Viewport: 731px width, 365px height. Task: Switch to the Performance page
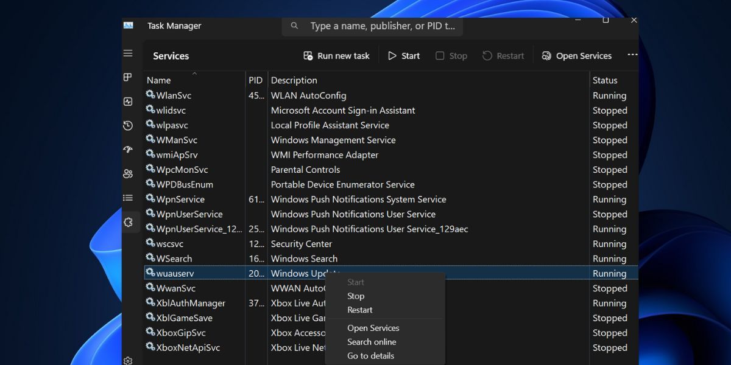(x=128, y=101)
